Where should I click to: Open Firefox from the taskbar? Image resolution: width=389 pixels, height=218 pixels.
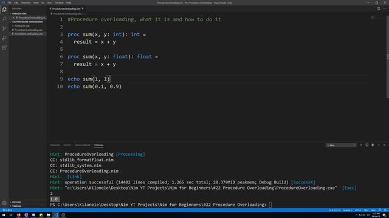(x=19, y=215)
